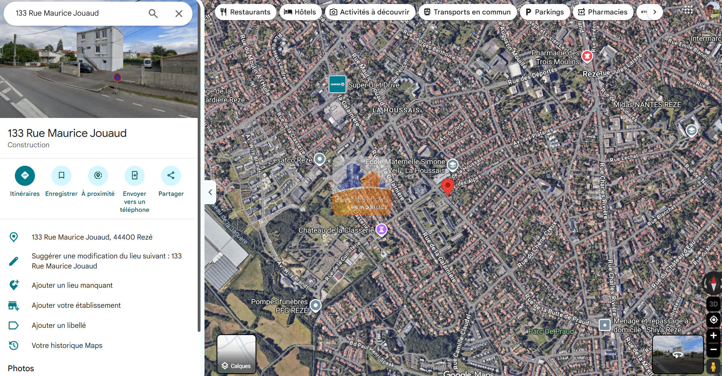722x376 pixels.
Task: Select the Château de la Classerie marker
Action: pyautogui.click(x=381, y=230)
